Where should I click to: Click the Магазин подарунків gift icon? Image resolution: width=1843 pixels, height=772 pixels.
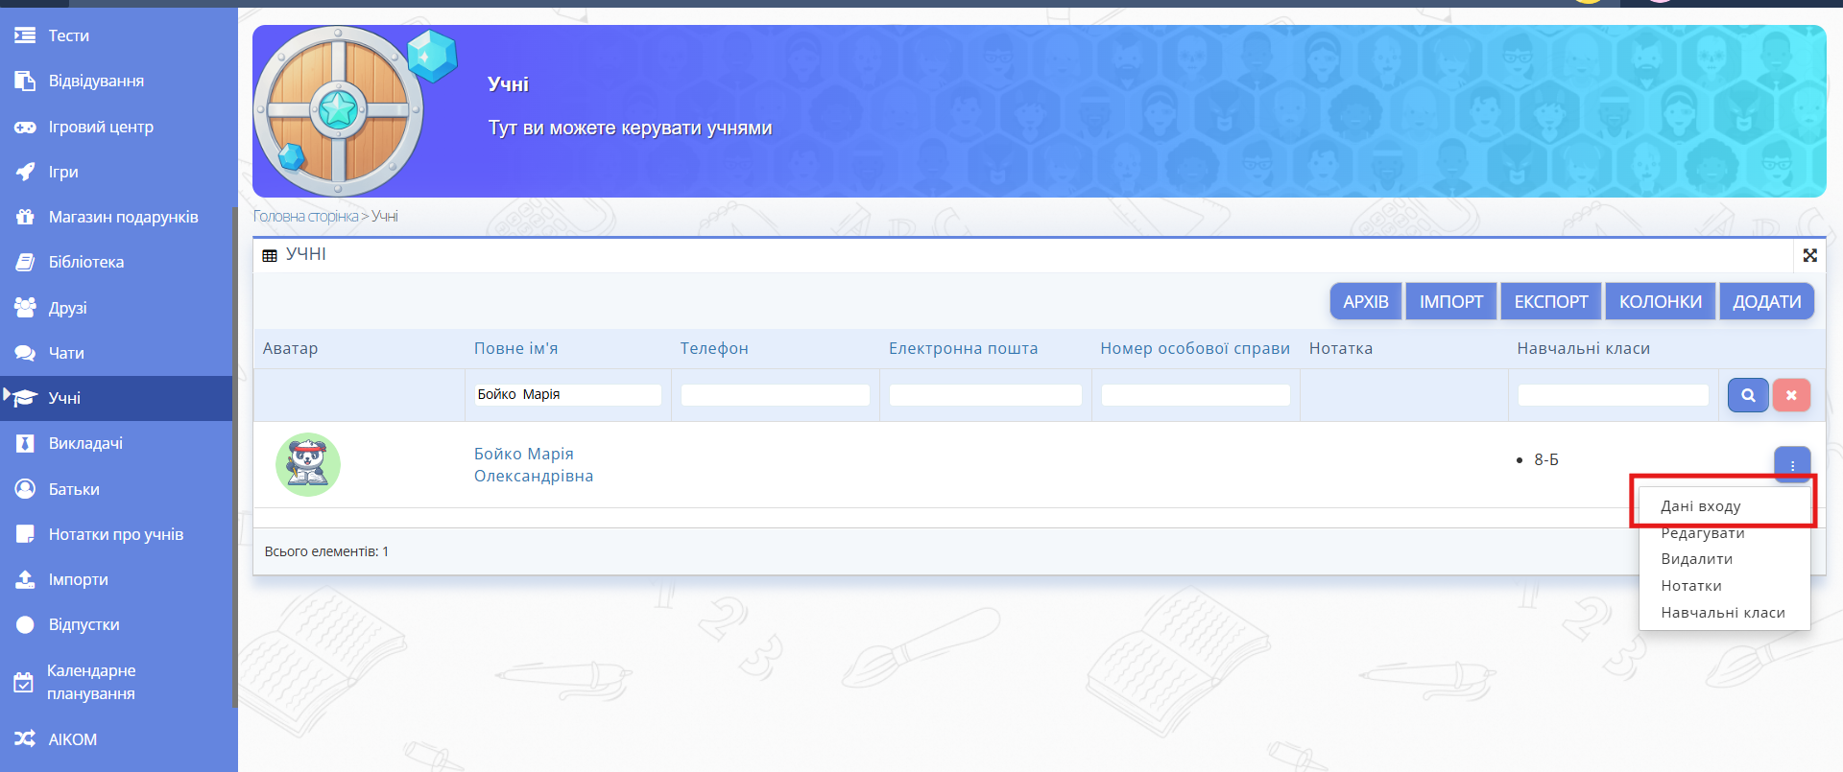pyautogui.click(x=25, y=217)
